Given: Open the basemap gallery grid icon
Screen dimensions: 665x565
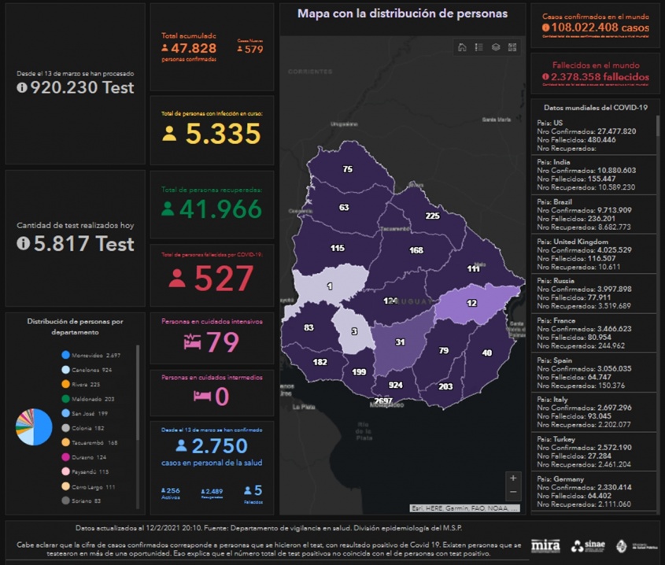Looking at the screenshot, I should 512,47.
